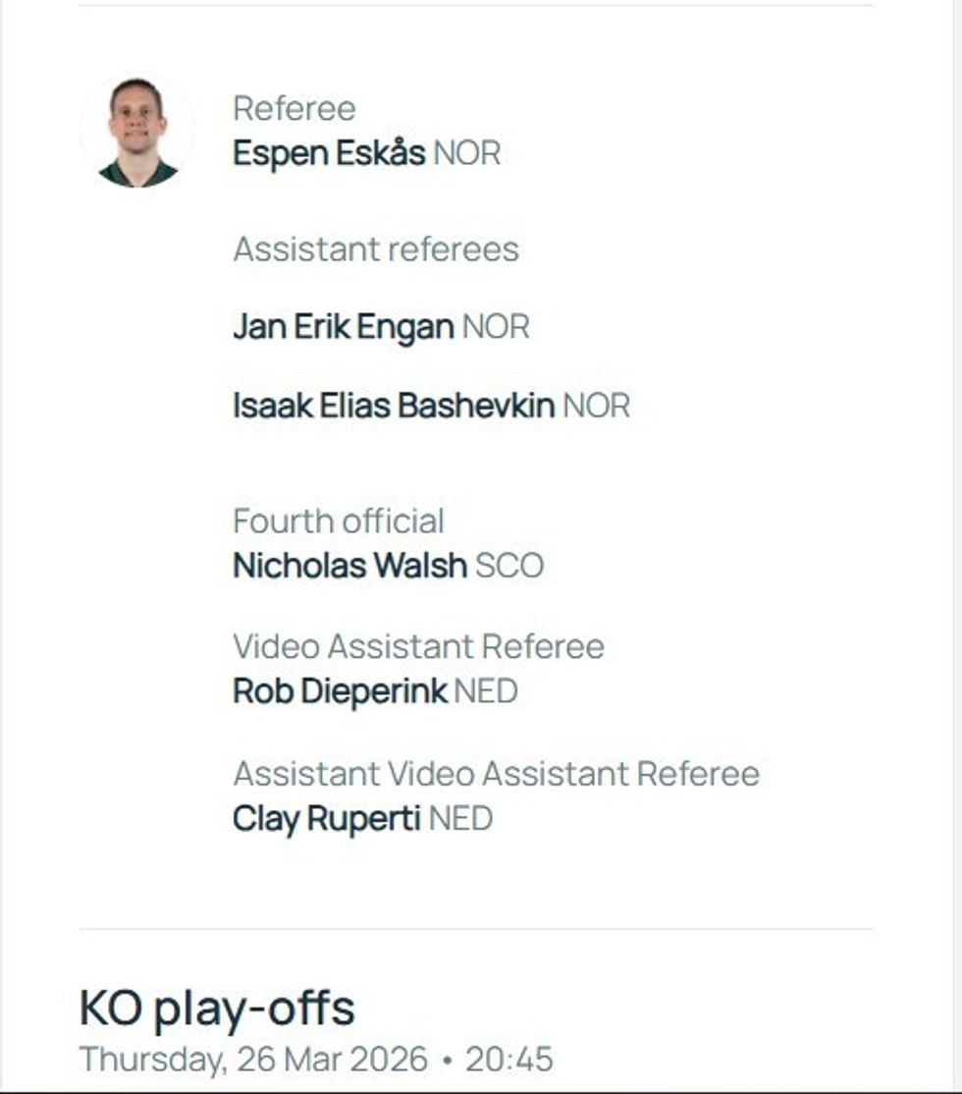This screenshot has height=1094, width=962.
Task: Click NOR next to Jan Erik Engan
Action: click(x=496, y=327)
